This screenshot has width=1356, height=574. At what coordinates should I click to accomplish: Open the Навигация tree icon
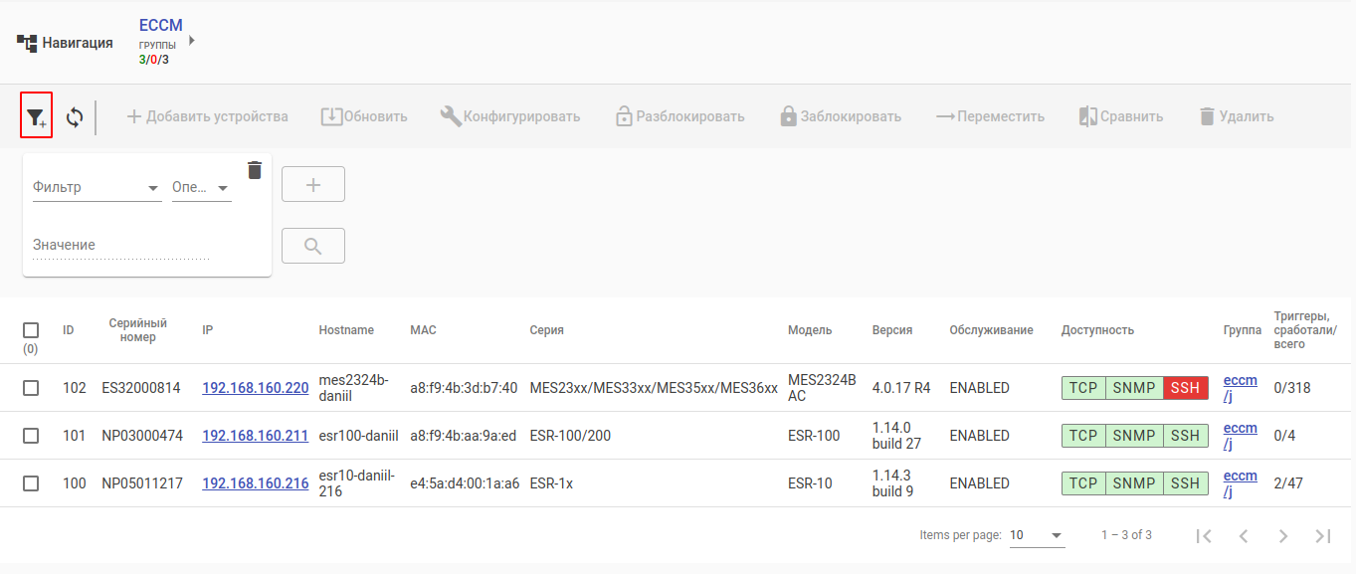coord(27,44)
